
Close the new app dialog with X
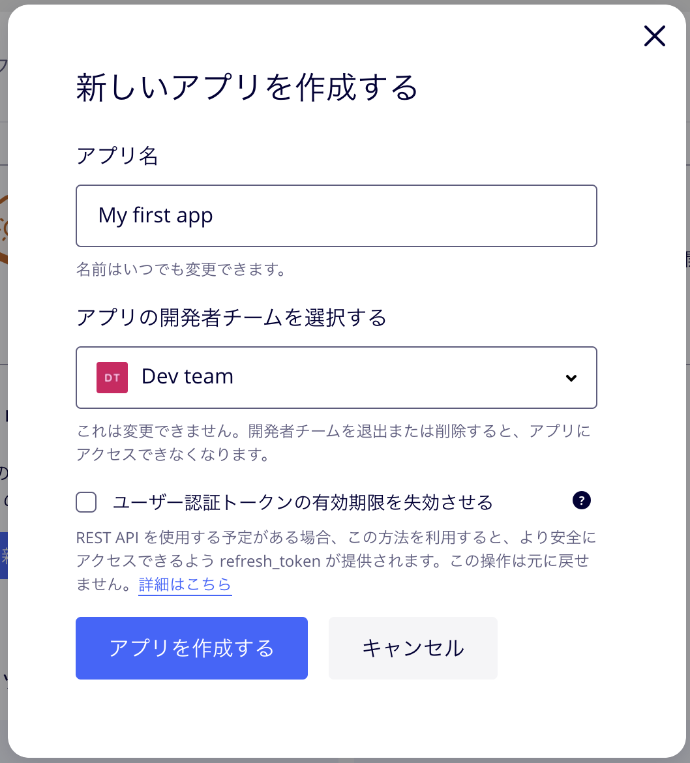click(x=655, y=36)
